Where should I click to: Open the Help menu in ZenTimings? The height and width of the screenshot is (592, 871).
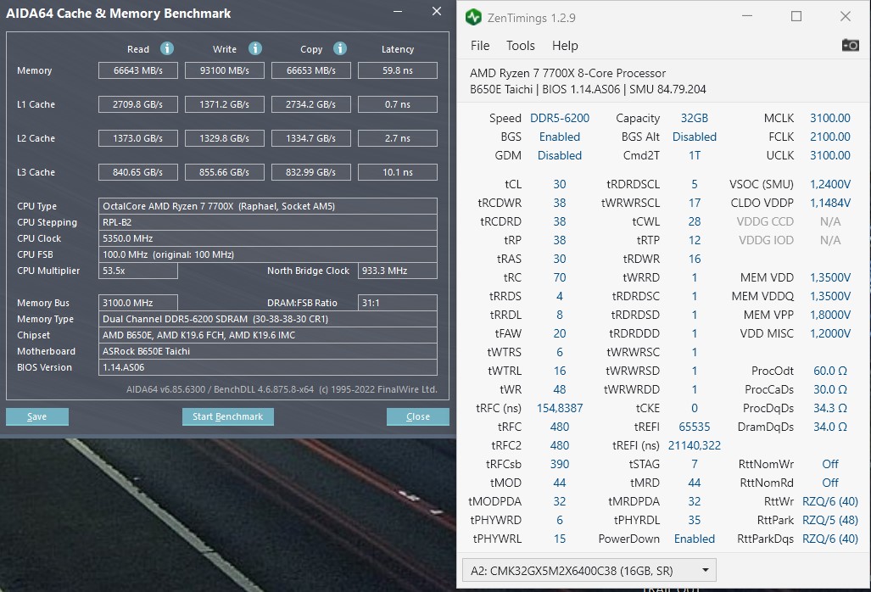[565, 46]
